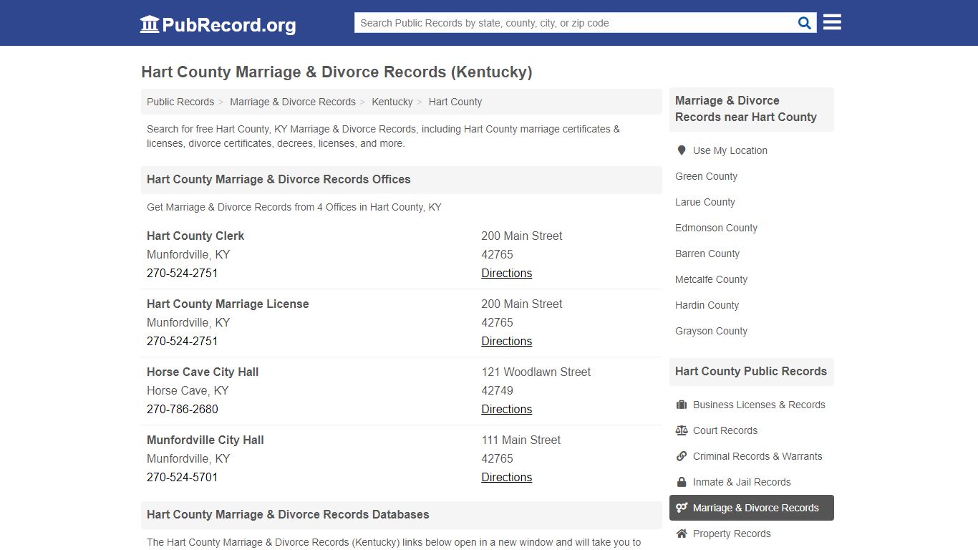Click the Inmate & Jail Records lock icon

pyautogui.click(x=682, y=482)
